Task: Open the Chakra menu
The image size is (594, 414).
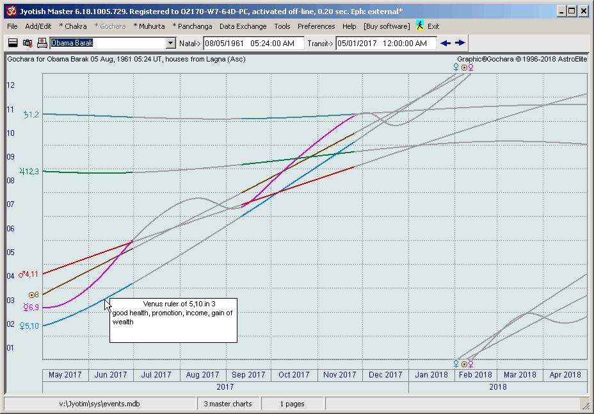Action: point(73,26)
